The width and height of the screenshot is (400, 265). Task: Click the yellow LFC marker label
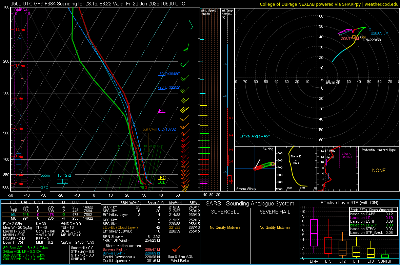[161, 178]
